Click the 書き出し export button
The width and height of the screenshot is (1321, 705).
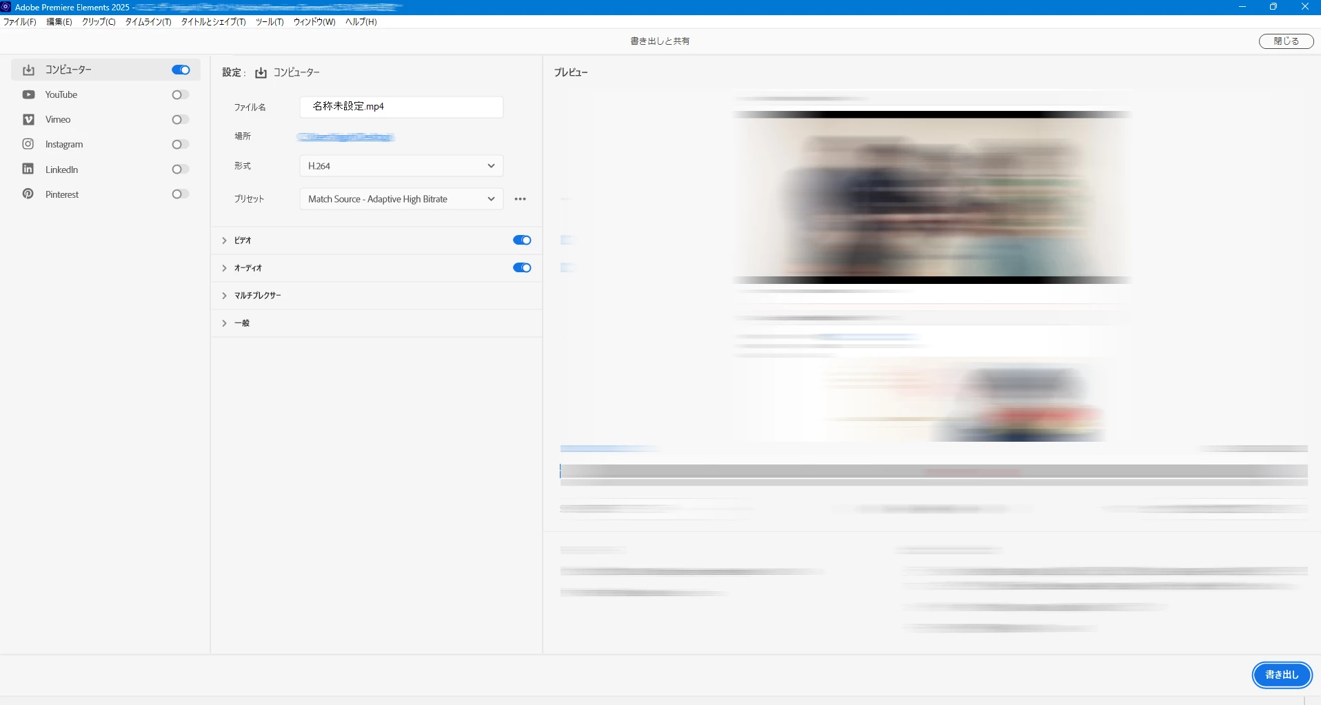point(1282,675)
